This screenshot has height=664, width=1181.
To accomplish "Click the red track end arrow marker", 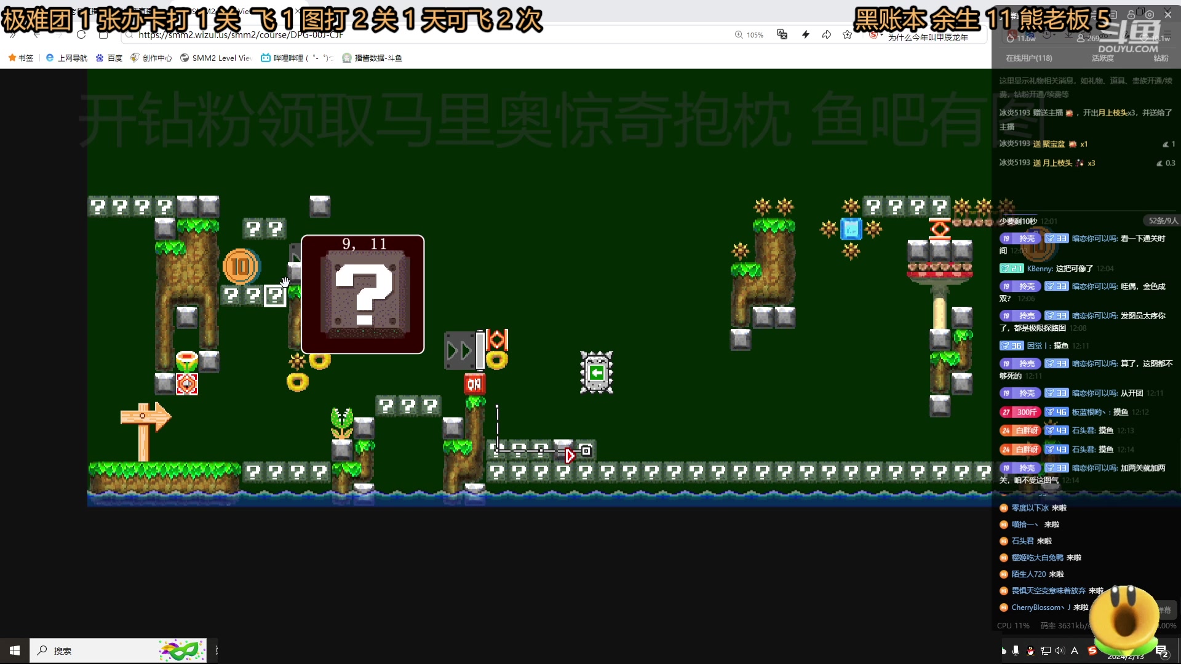I will click(570, 455).
